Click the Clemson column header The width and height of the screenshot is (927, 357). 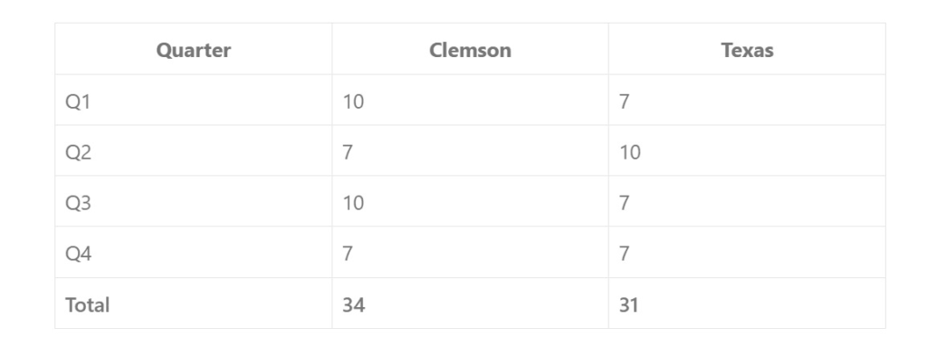(x=470, y=49)
